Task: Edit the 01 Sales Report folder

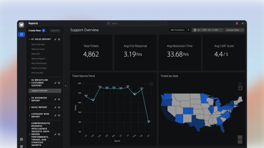Action: pyautogui.click(x=55, y=39)
